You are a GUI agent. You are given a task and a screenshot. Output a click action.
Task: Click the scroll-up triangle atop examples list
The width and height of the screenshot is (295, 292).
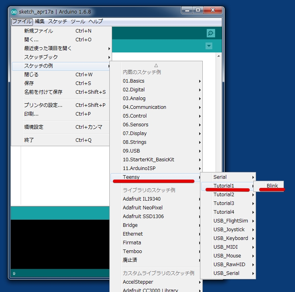click(156, 66)
